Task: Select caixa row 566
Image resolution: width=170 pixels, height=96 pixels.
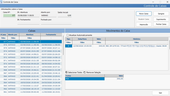Action: pos(31,76)
